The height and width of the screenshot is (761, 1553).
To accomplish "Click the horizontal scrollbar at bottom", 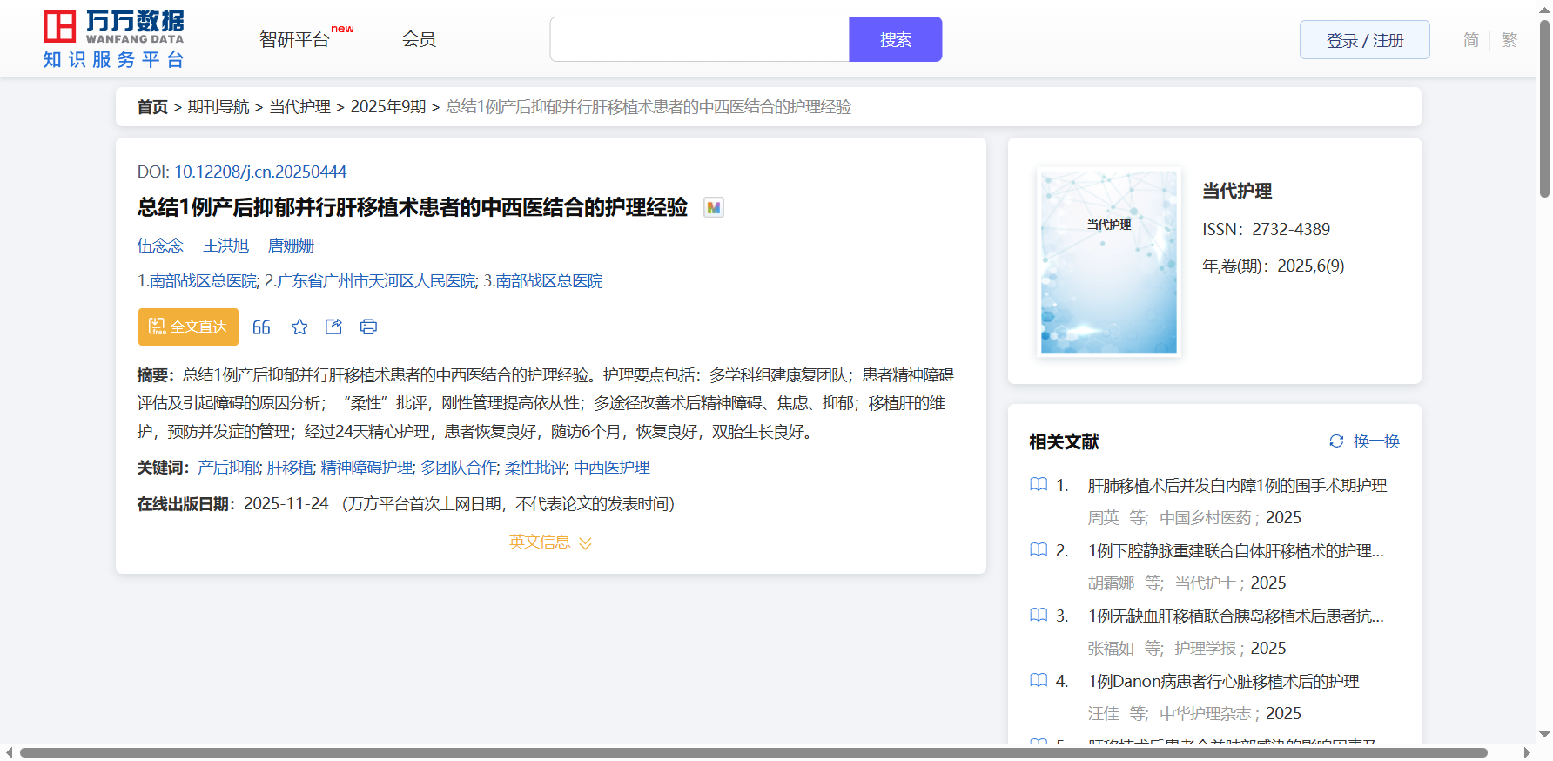I will point(752,752).
